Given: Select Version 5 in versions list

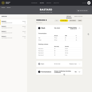Looking at the screenshot, I should coord(14,27).
